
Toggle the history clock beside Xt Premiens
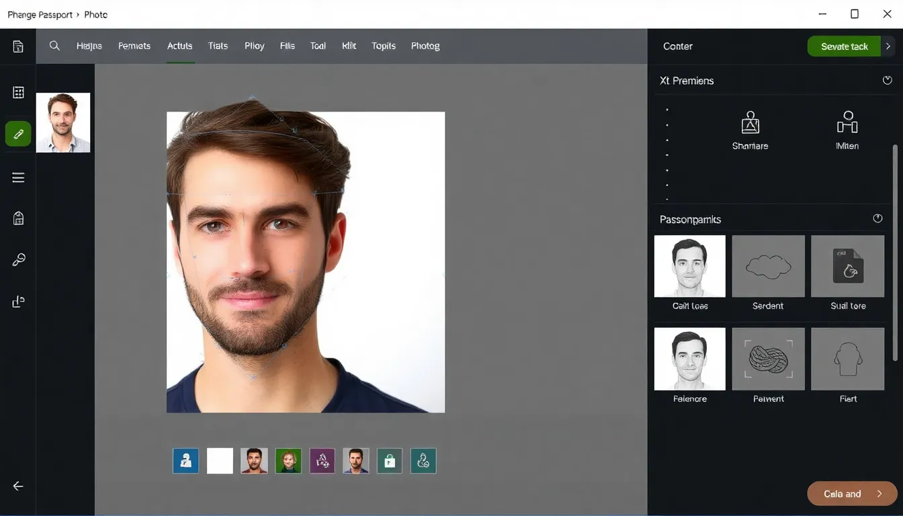point(887,80)
